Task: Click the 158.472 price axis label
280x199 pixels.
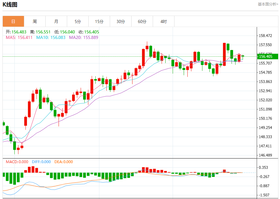Action: [265, 36]
